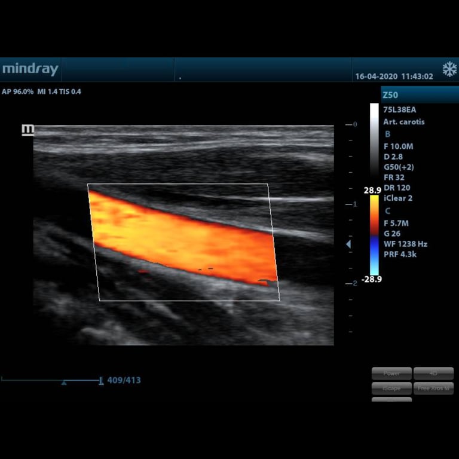Image resolution: width=459 pixels, height=459 pixels.
Task: Click the 75L38EA probe name
Action: [400, 110]
